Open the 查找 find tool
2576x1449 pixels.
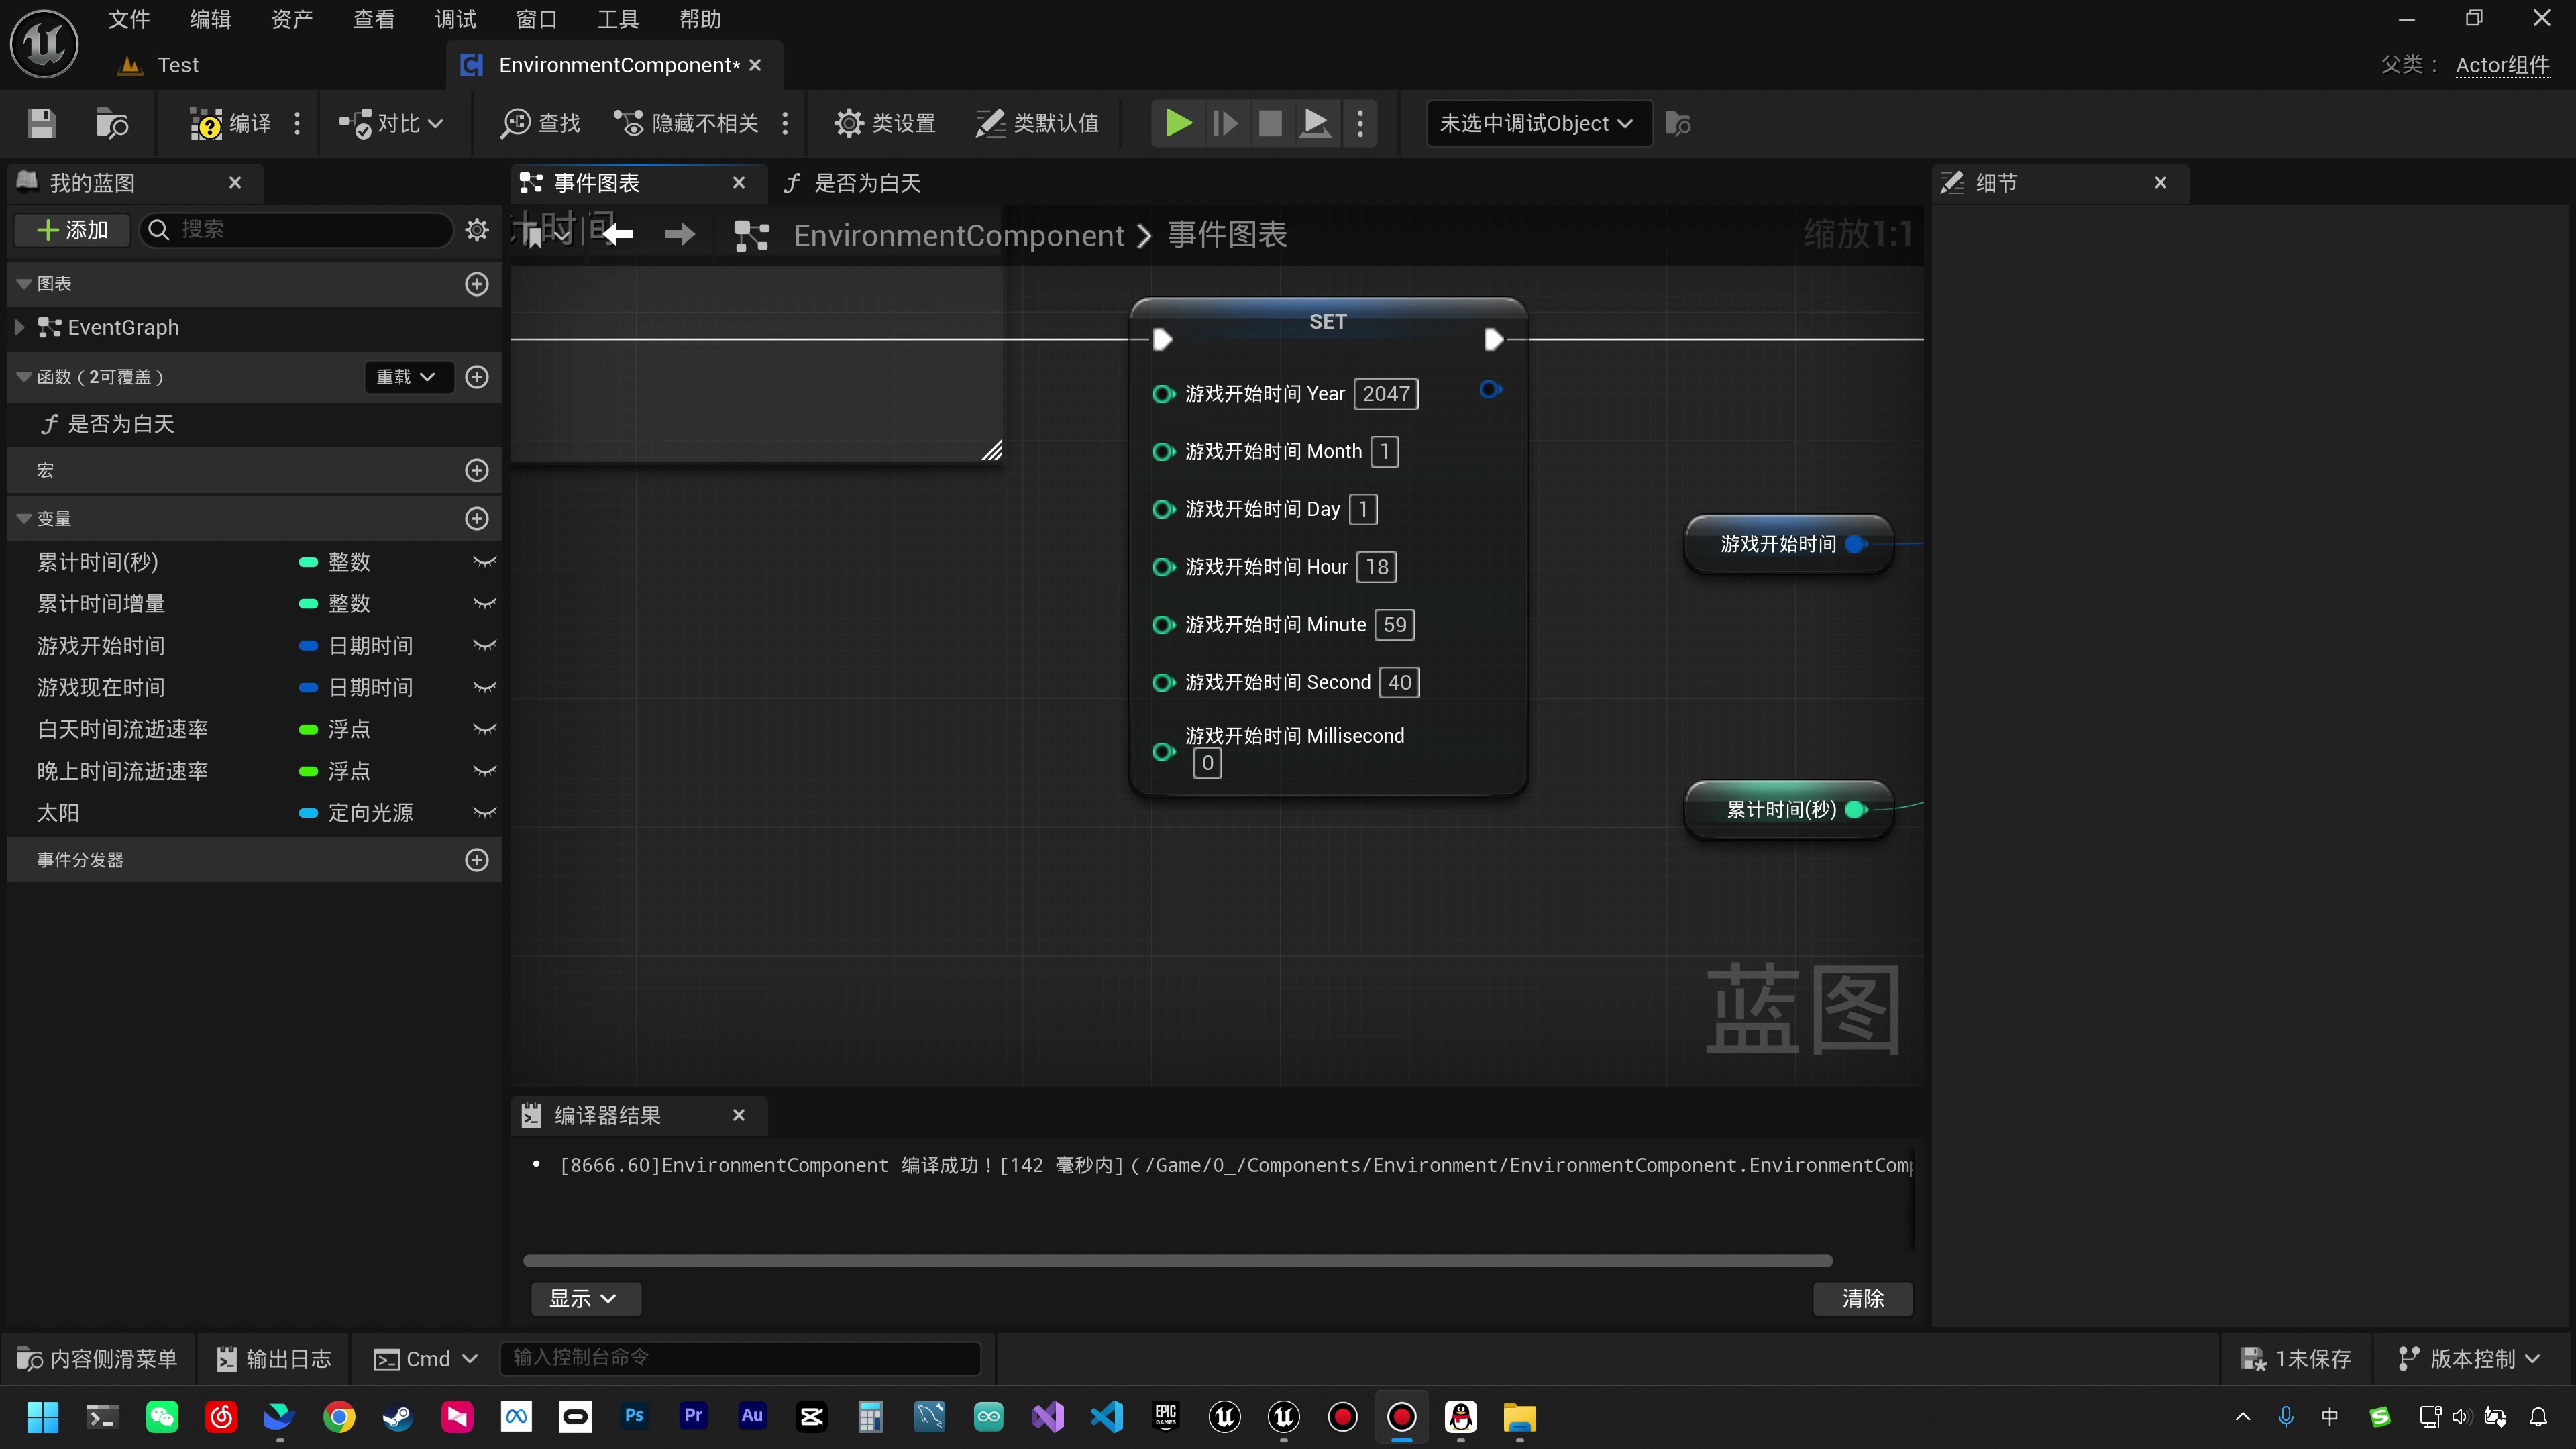pos(541,123)
